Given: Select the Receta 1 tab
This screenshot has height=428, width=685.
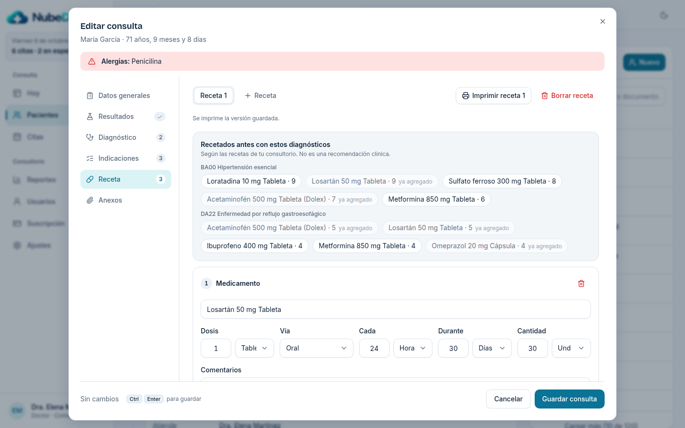Looking at the screenshot, I should point(214,96).
